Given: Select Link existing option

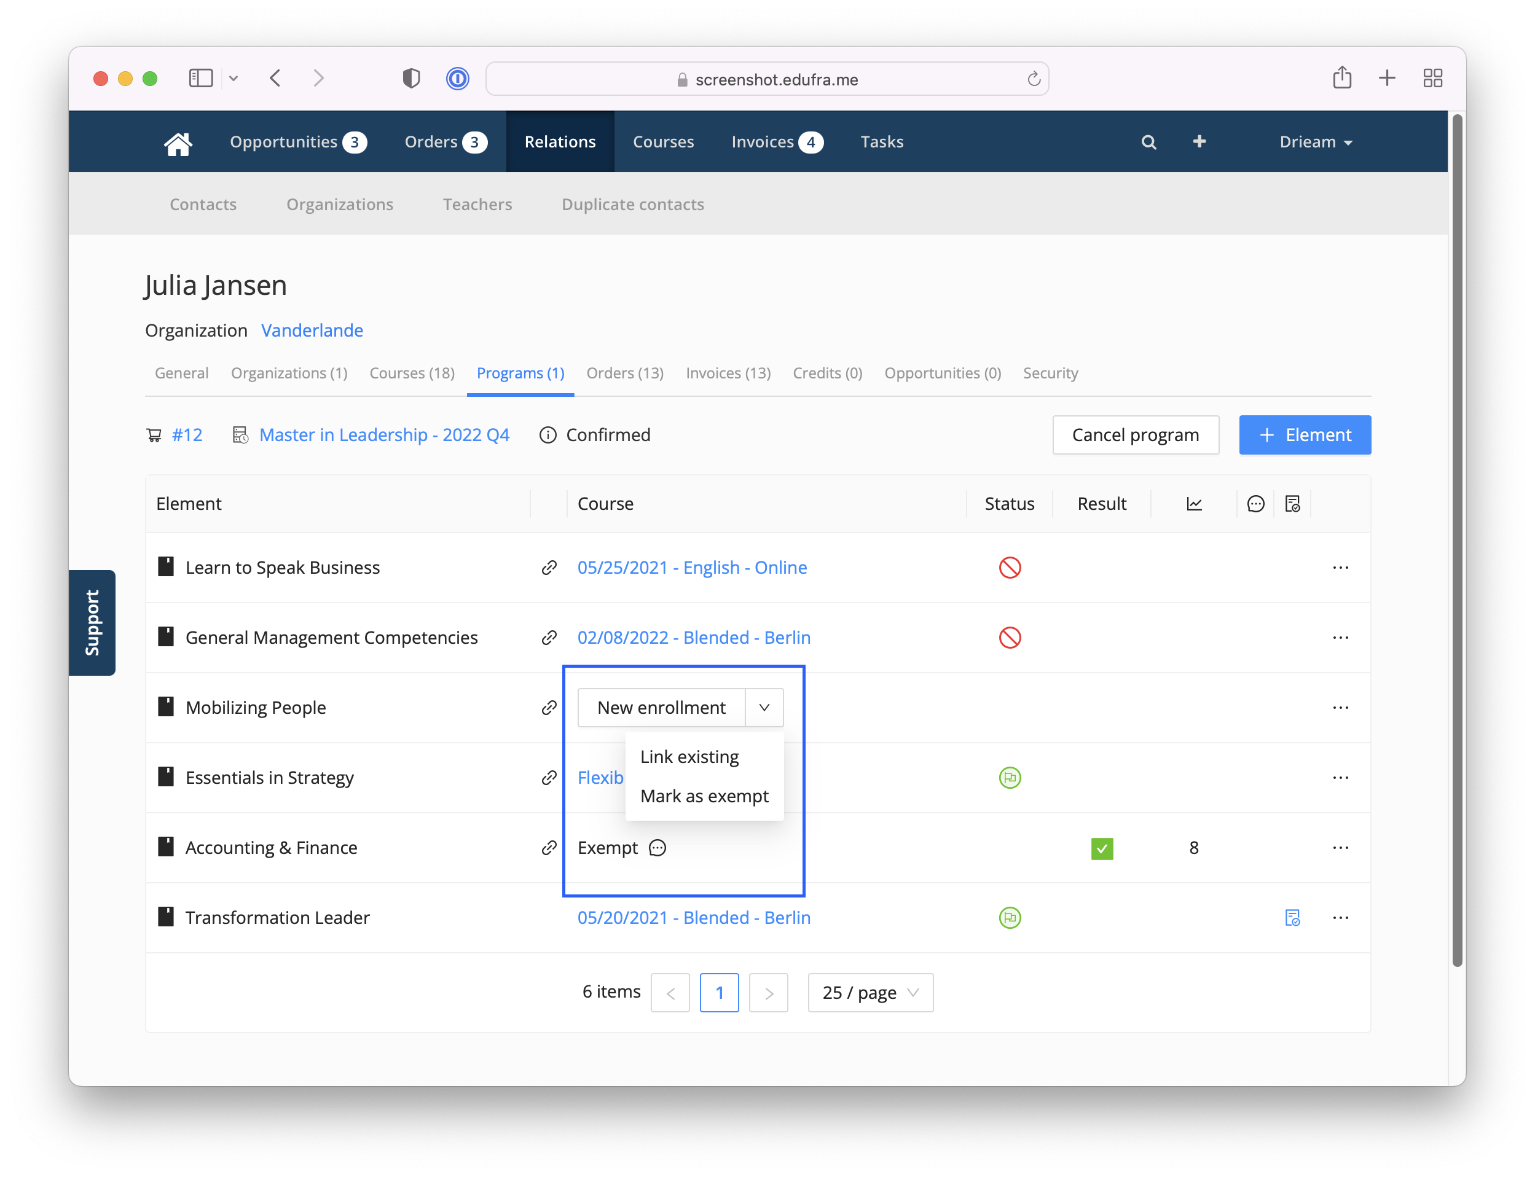Looking at the screenshot, I should coord(689,757).
